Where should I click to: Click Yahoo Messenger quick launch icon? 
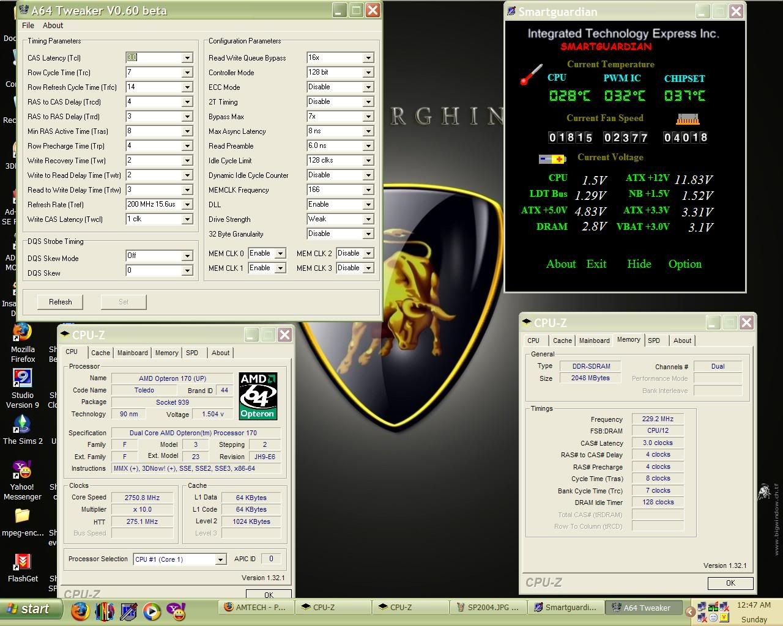(176, 610)
